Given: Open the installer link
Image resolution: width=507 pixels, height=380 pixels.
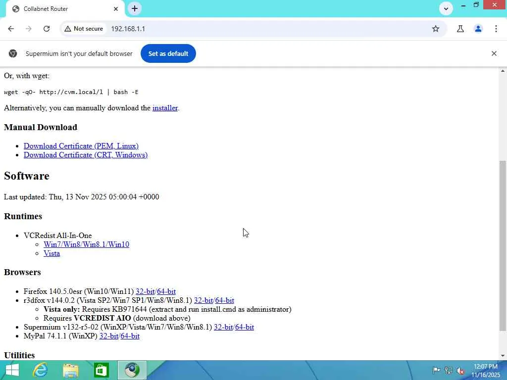Looking at the screenshot, I should point(165,108).
